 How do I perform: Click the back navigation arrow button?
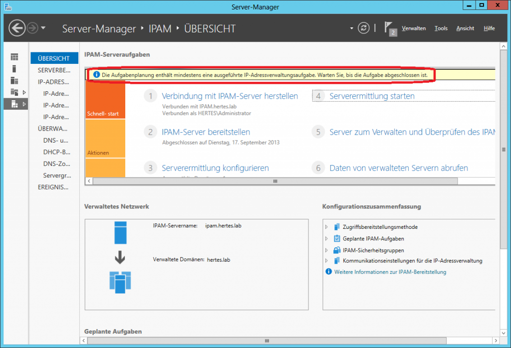pos(17,28)
